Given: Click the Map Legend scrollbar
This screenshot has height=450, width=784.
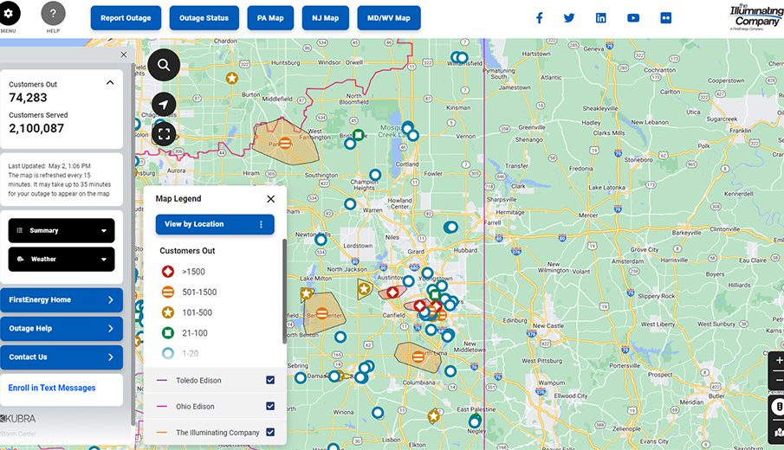Looking at the screenshot, I should (x=285, y=290).
